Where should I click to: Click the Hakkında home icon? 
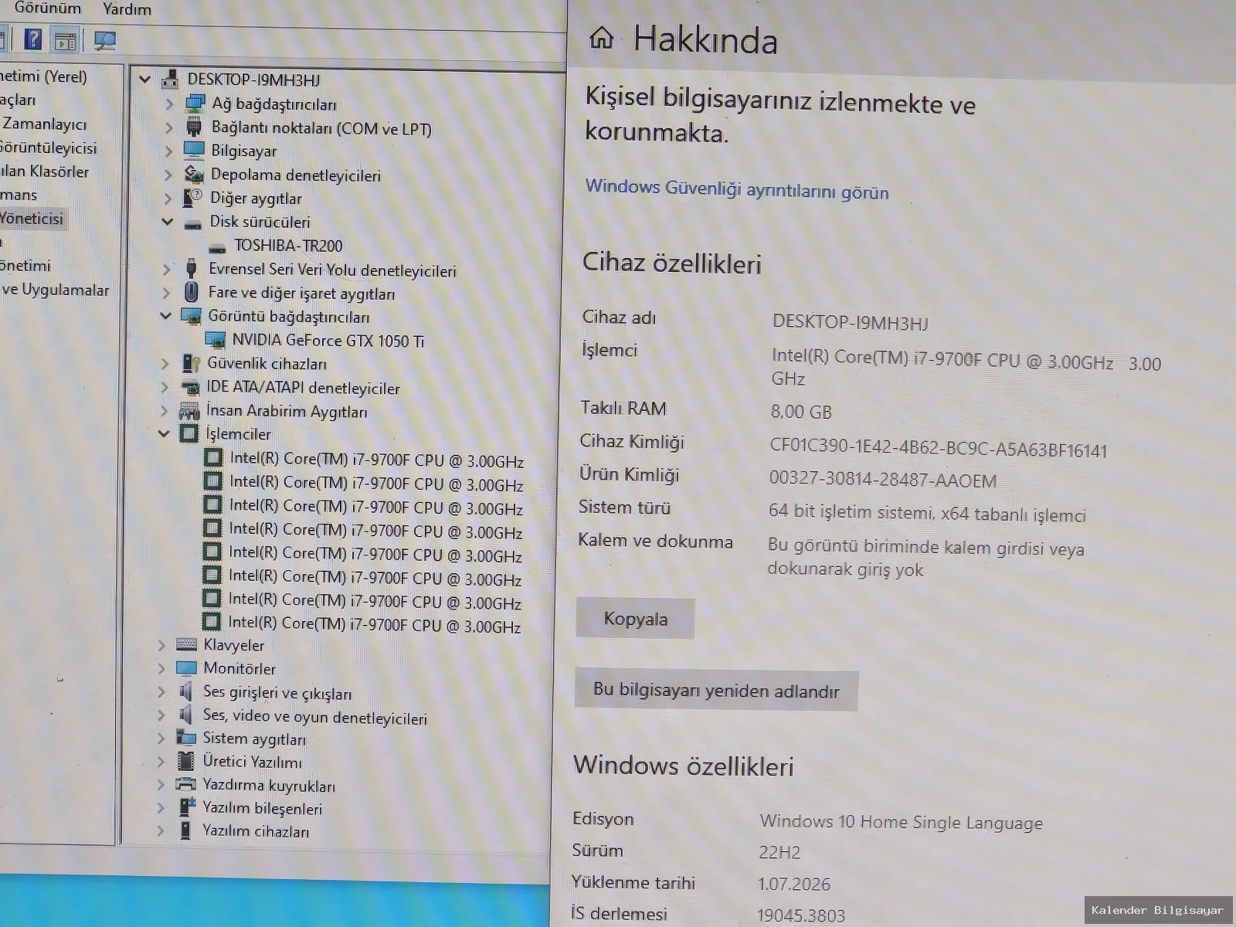pyautogui.click(x=602, y=37)
